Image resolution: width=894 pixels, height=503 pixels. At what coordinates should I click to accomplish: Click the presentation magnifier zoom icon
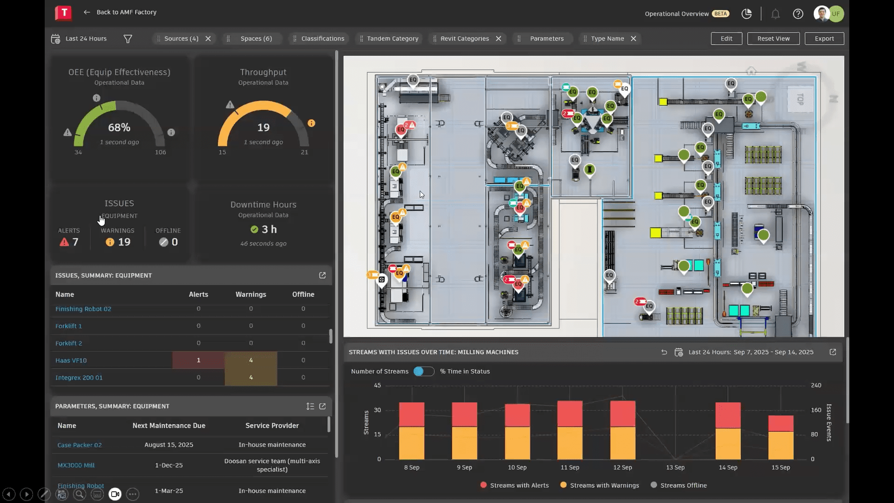80,494
